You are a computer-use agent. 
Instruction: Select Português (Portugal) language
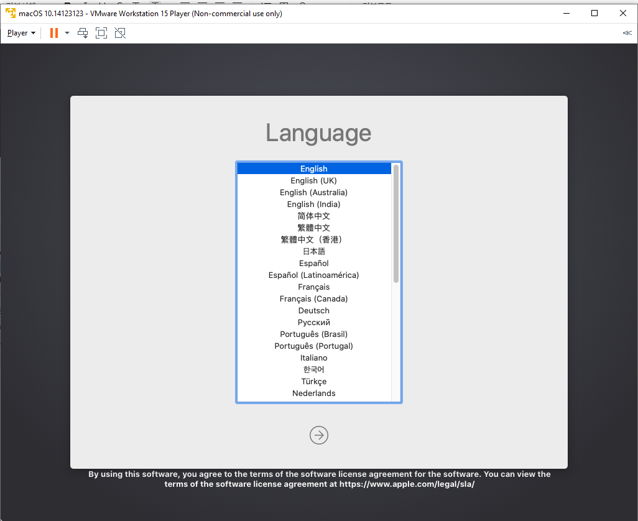[x=313, y=346]
